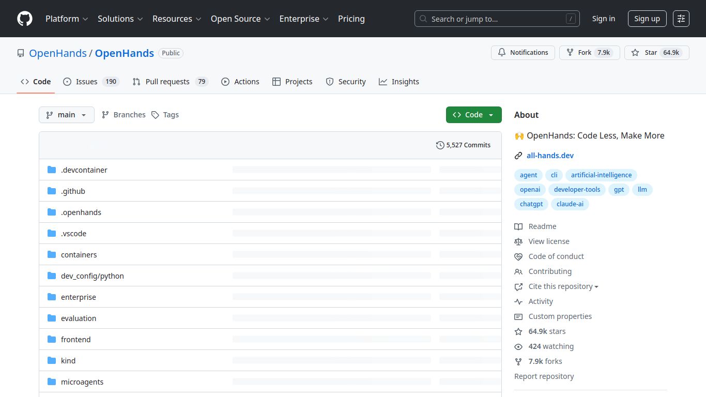Viewport: 706px width, 397px height.
Task: Open the main branch selector dropdown
Action: (67, 115)
